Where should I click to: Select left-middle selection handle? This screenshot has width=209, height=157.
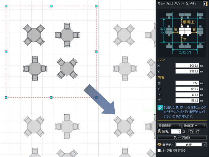[x=6, y=52]
